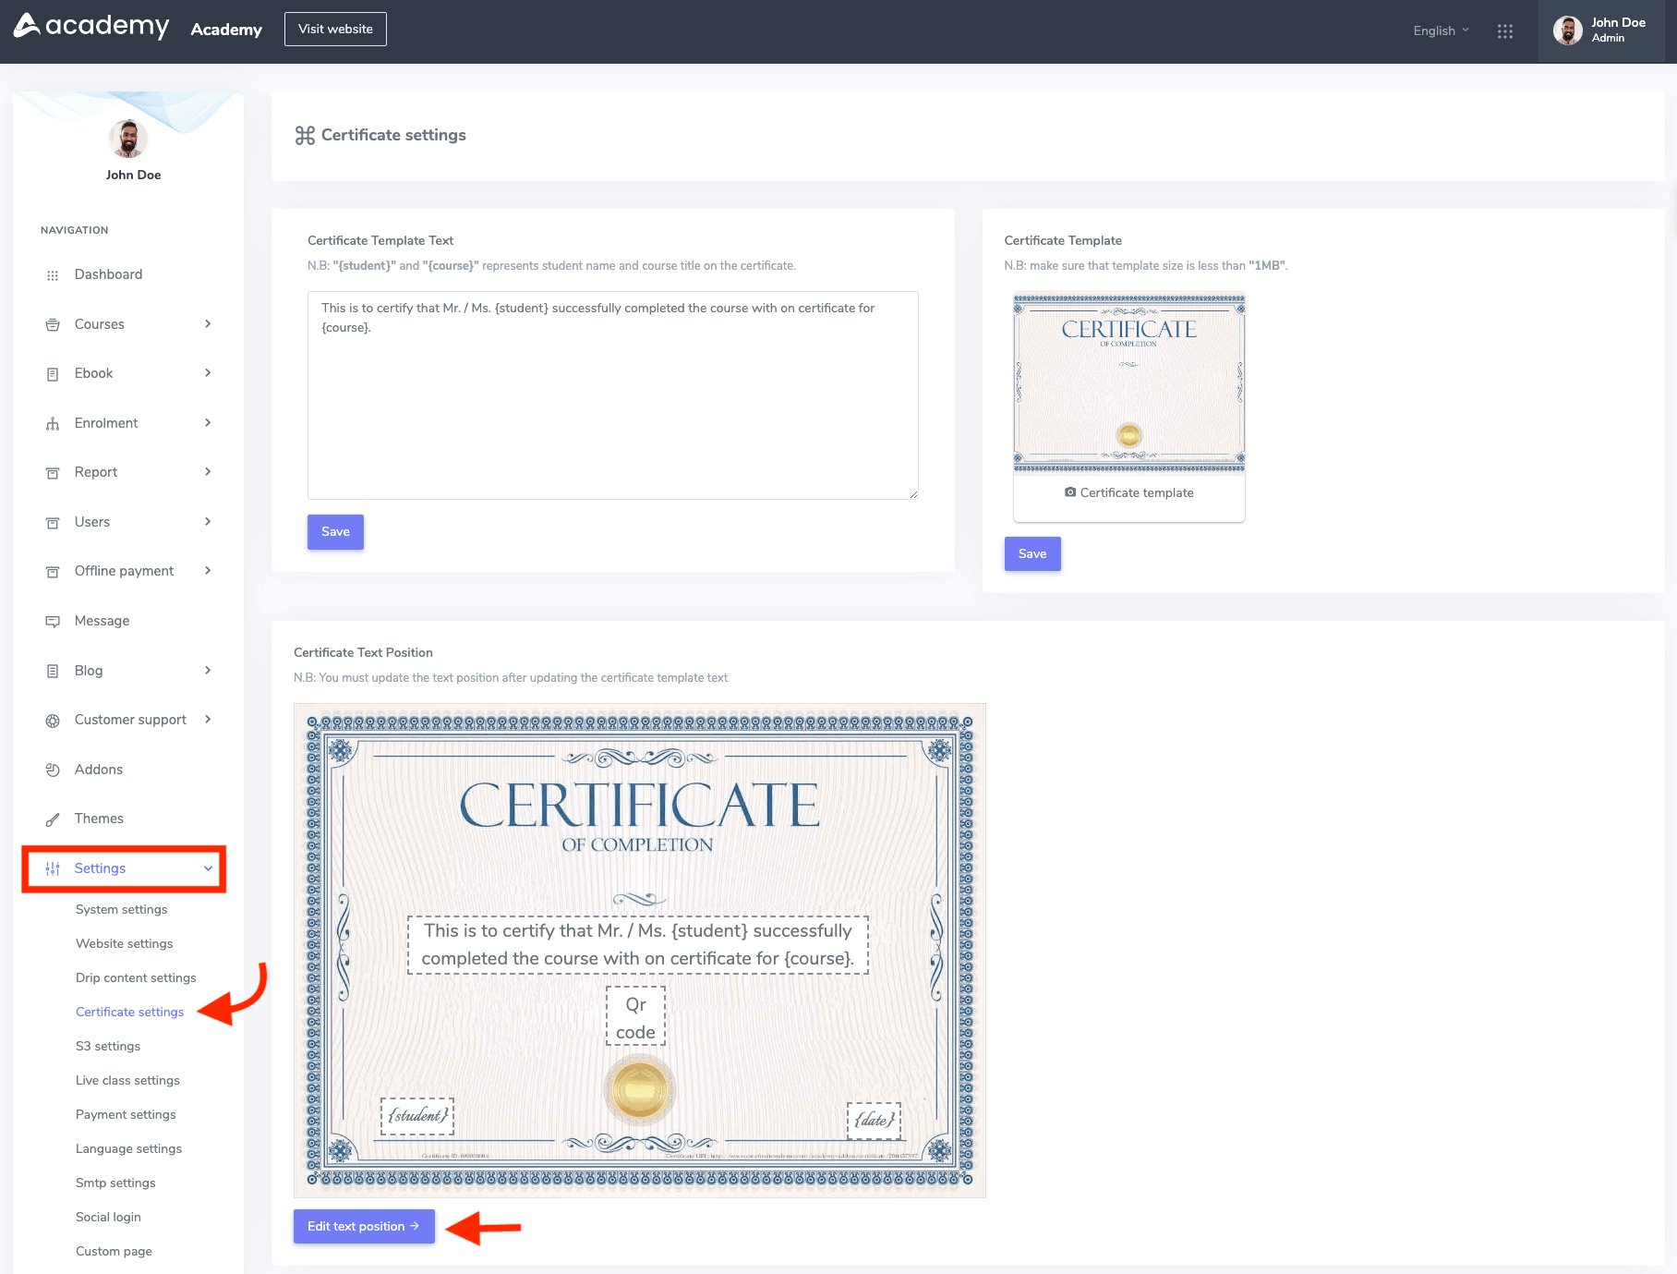Select Certificate settings in the sidebar
The width and height of the screenshot is (1677, 1274).
[x=129, y=1012]
